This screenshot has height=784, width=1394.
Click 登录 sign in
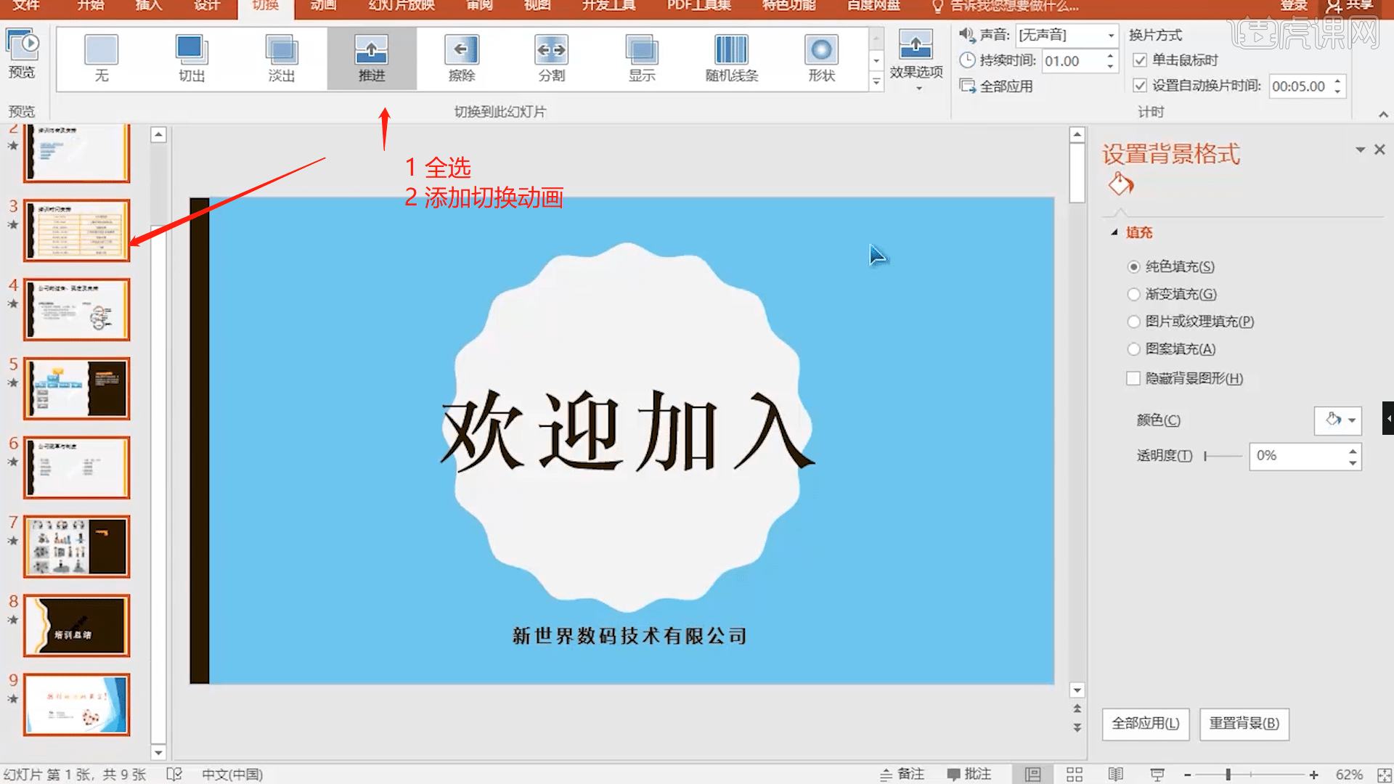tap(1294, 6)
